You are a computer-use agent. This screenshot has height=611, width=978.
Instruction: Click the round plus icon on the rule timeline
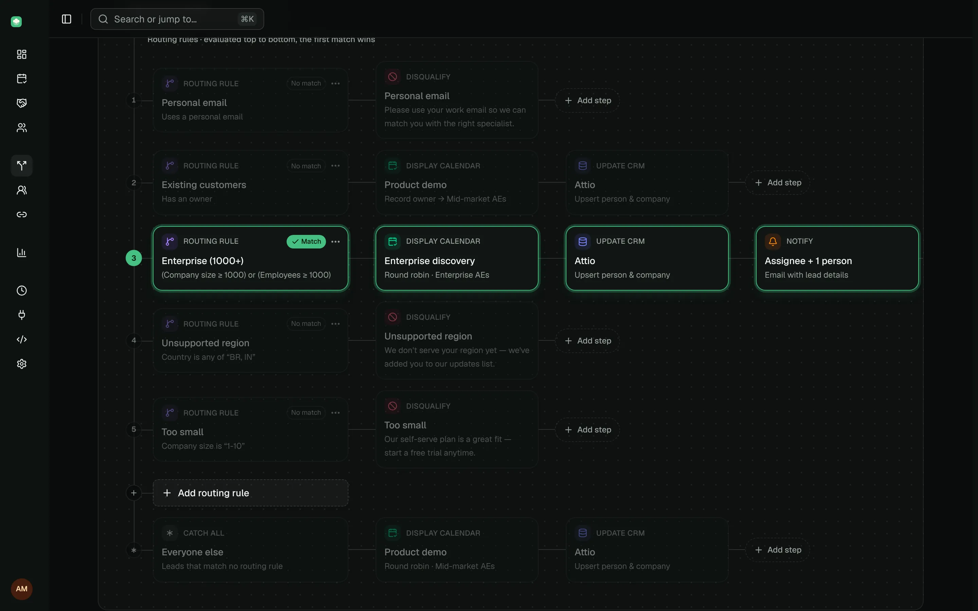click(x=134, y=493)
